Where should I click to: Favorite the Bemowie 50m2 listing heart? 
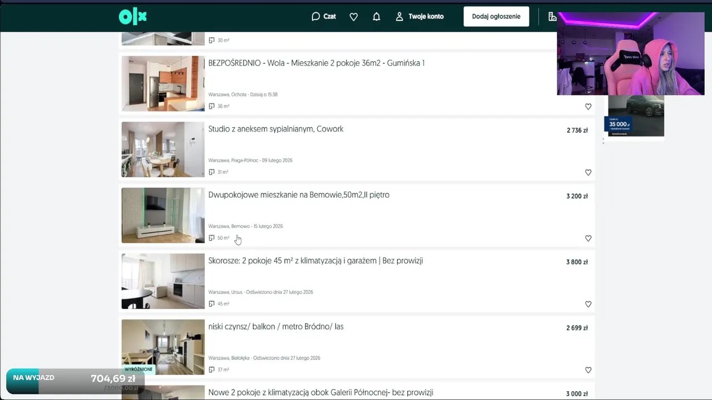click(x=588, y=238)
